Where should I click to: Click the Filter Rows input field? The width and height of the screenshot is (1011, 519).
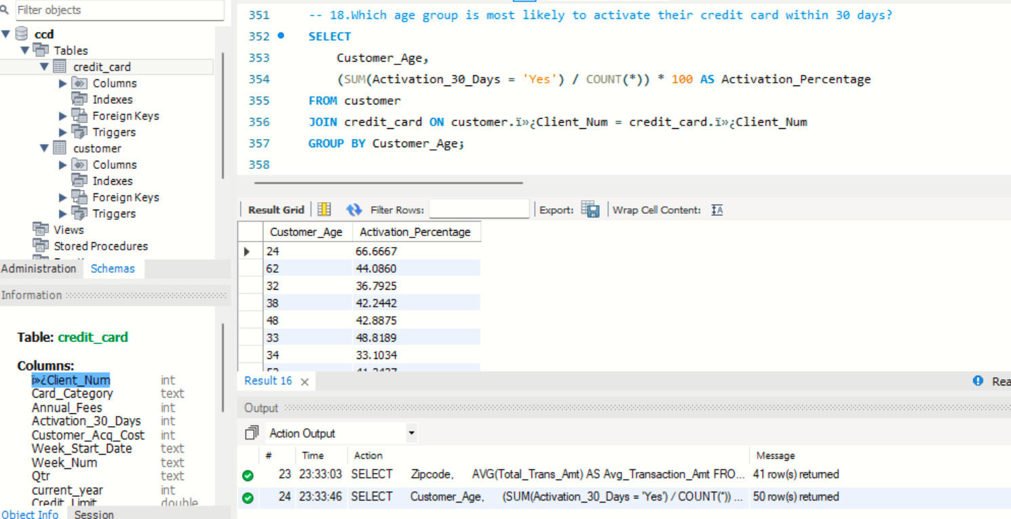(479, 210)
